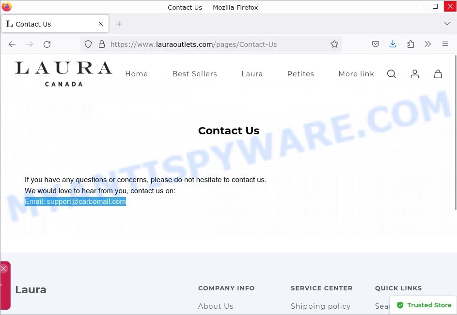Image resolution: width=457 pixels, height=315 pixels.
Task: View site security via the padlock icon
Action: (101, 44)
